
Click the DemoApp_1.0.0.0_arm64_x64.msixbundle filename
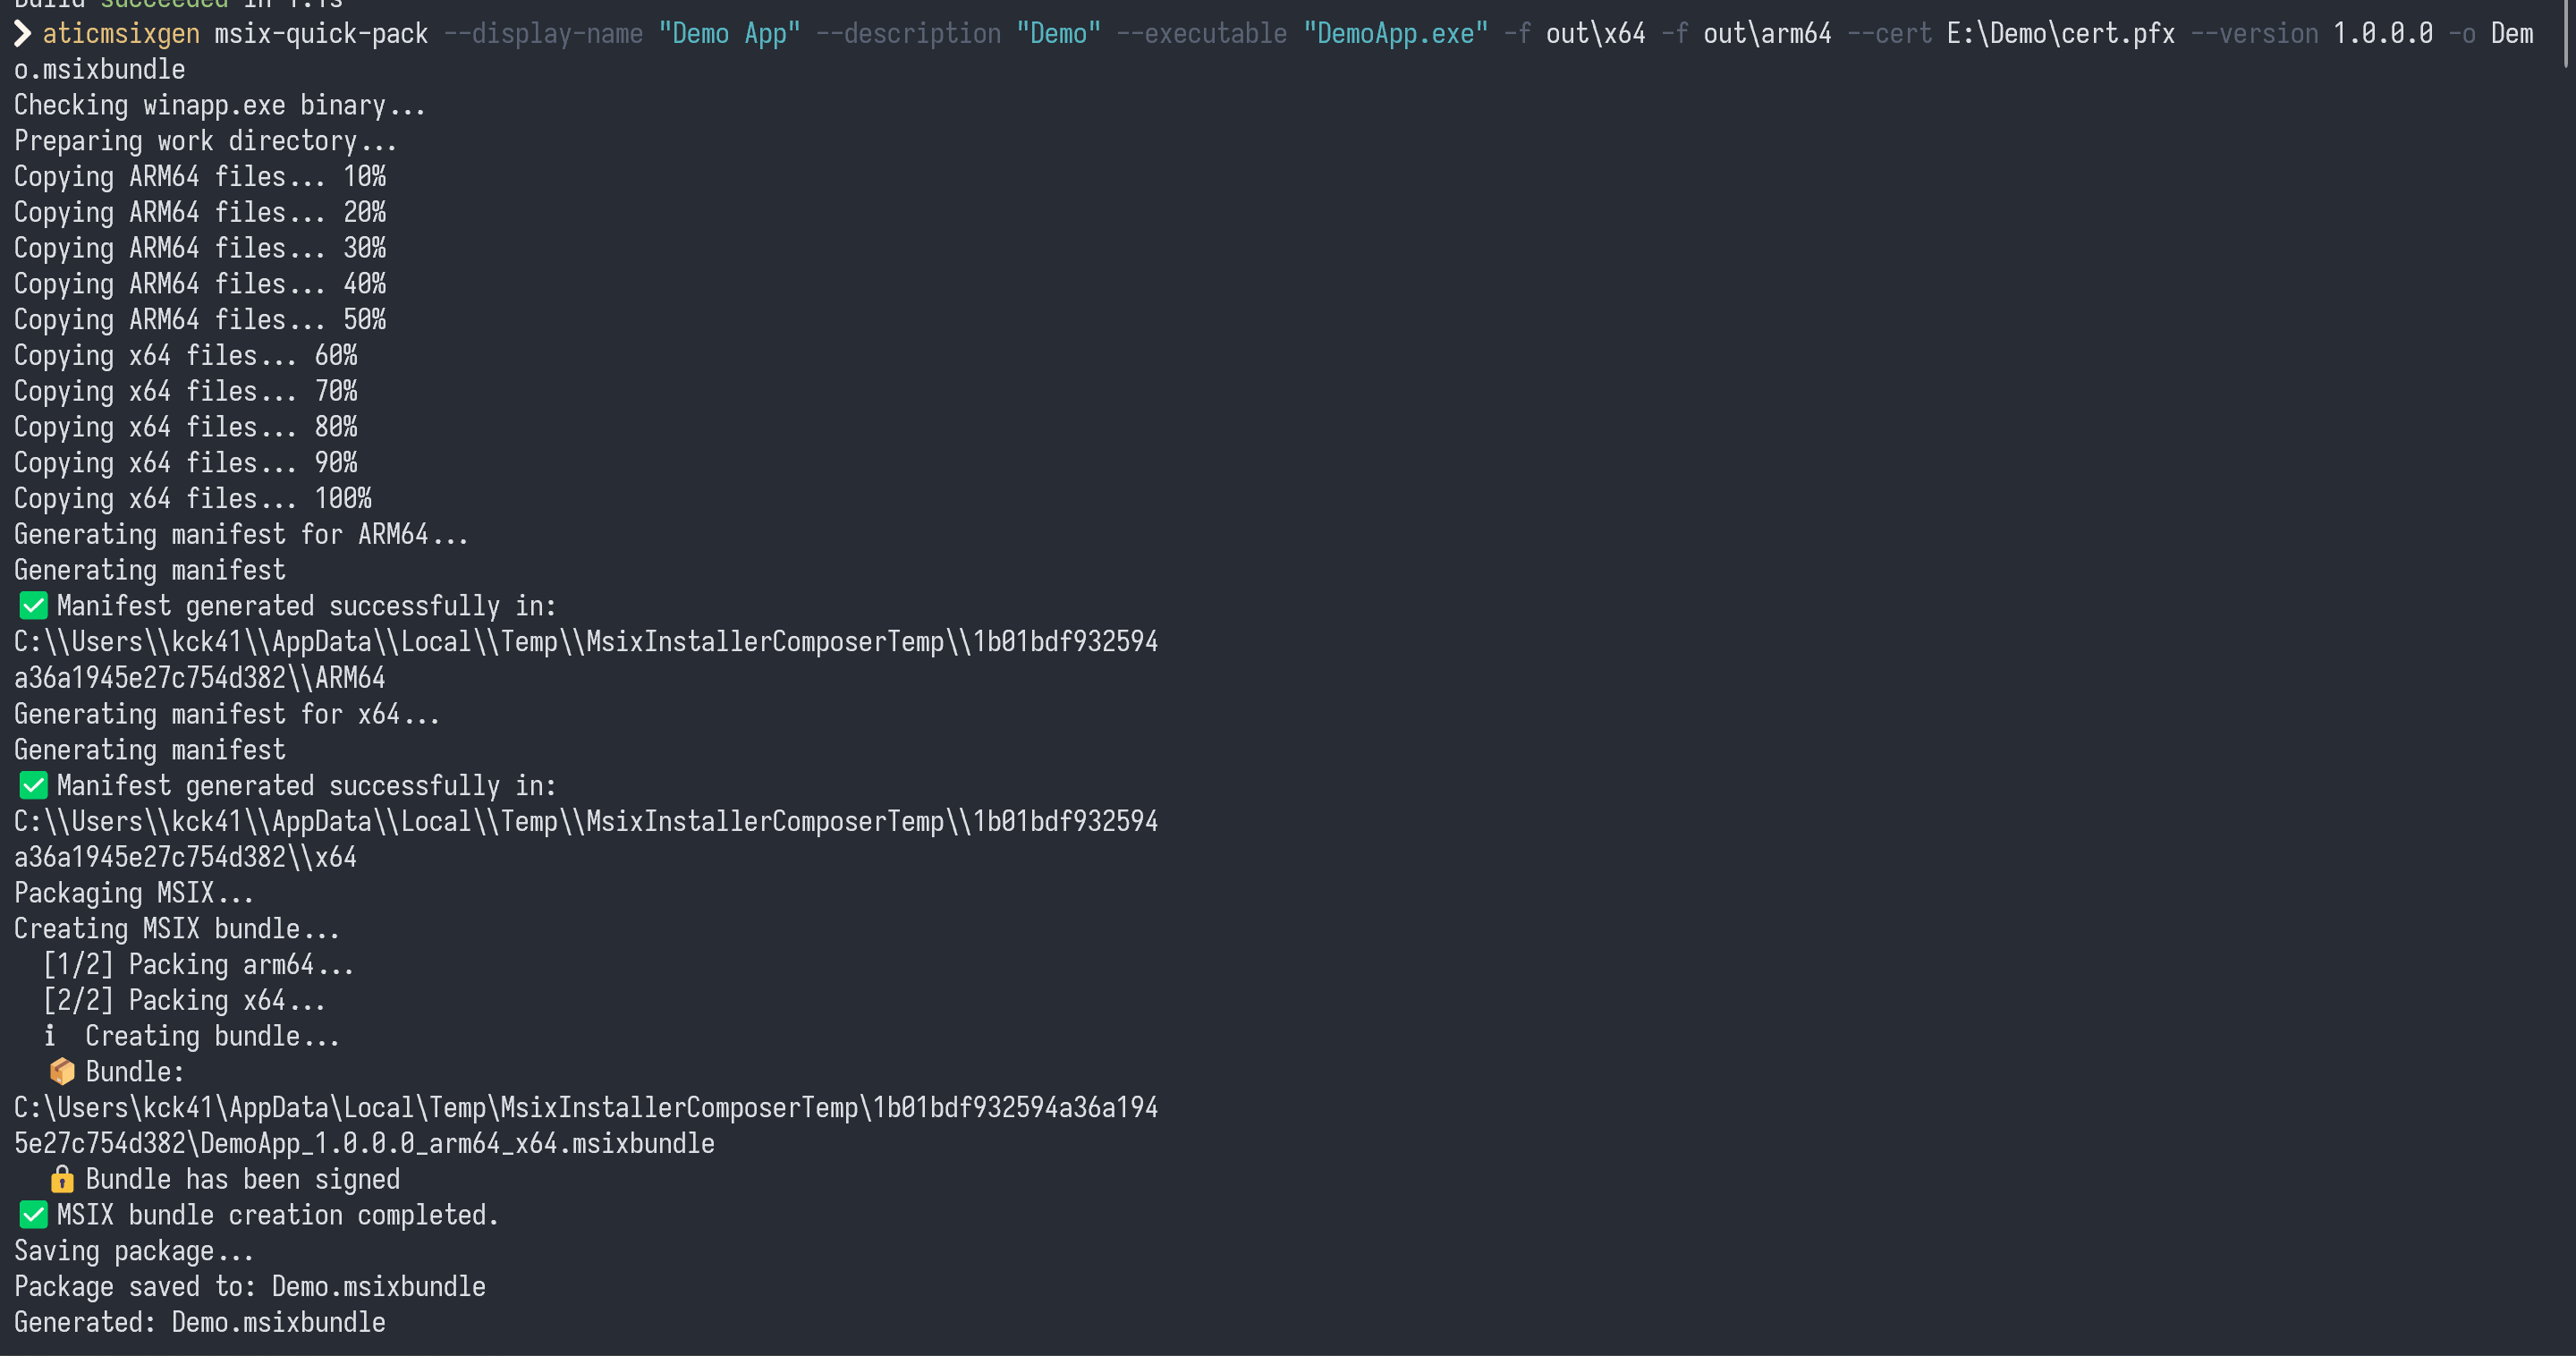click(458, 1144)
